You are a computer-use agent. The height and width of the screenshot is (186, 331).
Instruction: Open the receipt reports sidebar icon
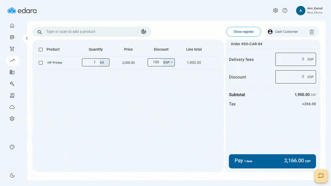(12, 95)
